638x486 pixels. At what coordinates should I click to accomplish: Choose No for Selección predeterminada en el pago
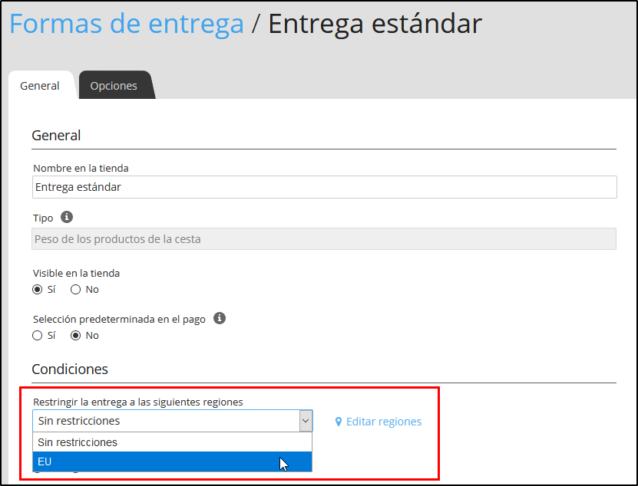point(76,336)
